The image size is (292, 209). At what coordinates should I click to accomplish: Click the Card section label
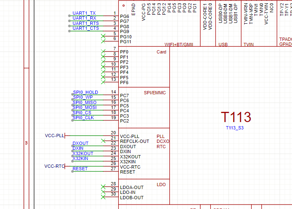pyautogui.click(x=161, y=52)
